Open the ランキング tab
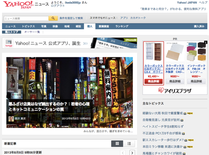209x155 pixels. (x=122, y=26)
